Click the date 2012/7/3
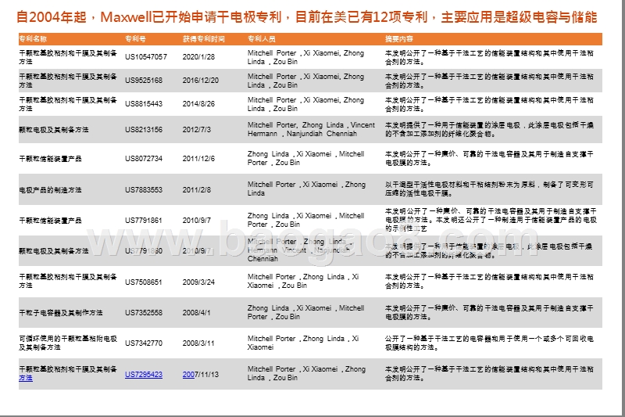This screenshot has width=625, height=417. [197, 130]
